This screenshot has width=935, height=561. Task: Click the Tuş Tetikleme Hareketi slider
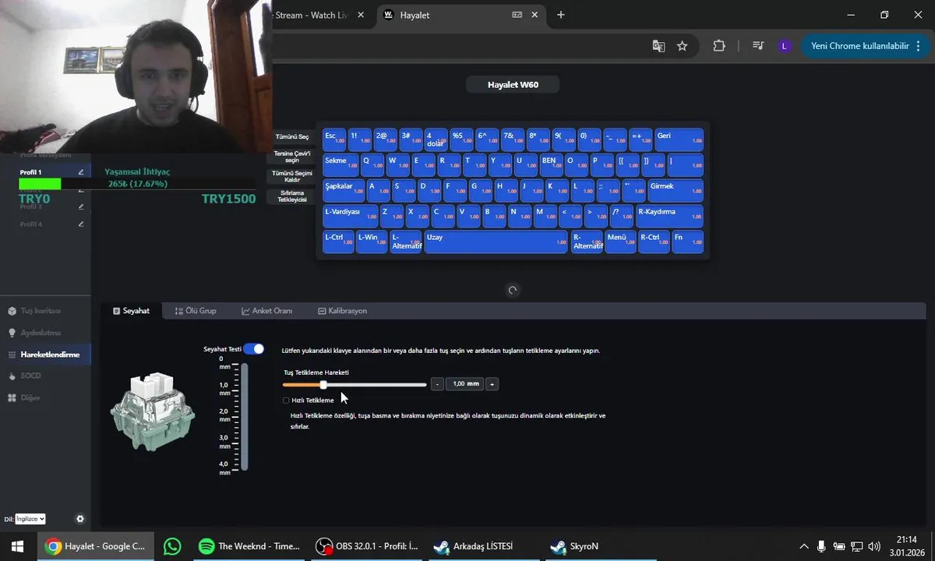[355, 384]
